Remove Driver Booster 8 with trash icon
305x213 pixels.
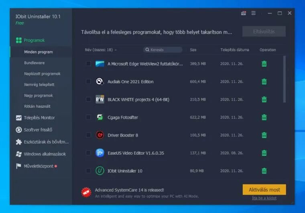264,135
